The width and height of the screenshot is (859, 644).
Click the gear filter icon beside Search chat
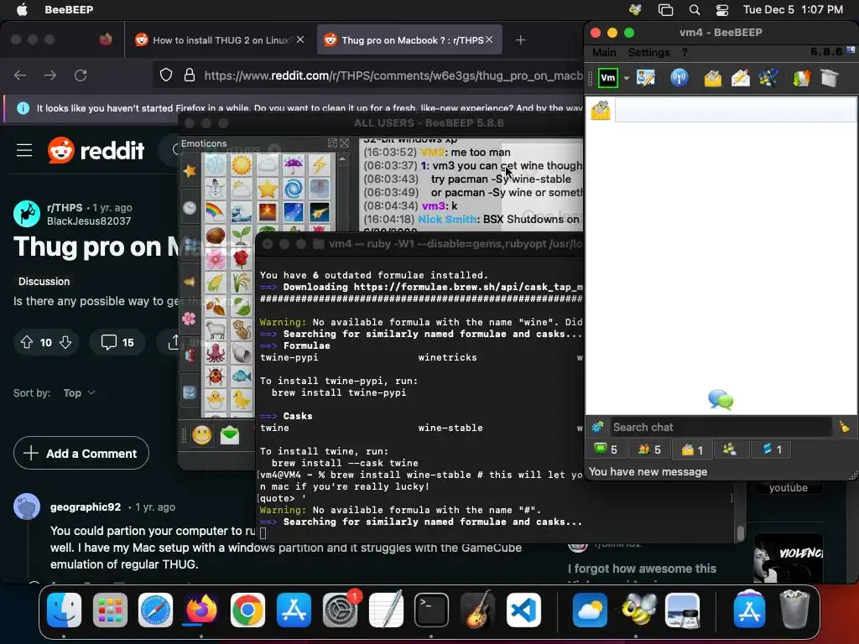pyautogui.click(x=597, y=427)
